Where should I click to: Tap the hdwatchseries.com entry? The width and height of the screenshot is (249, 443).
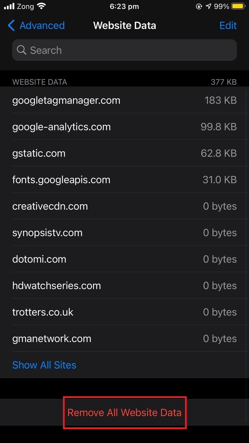point(124,286)
